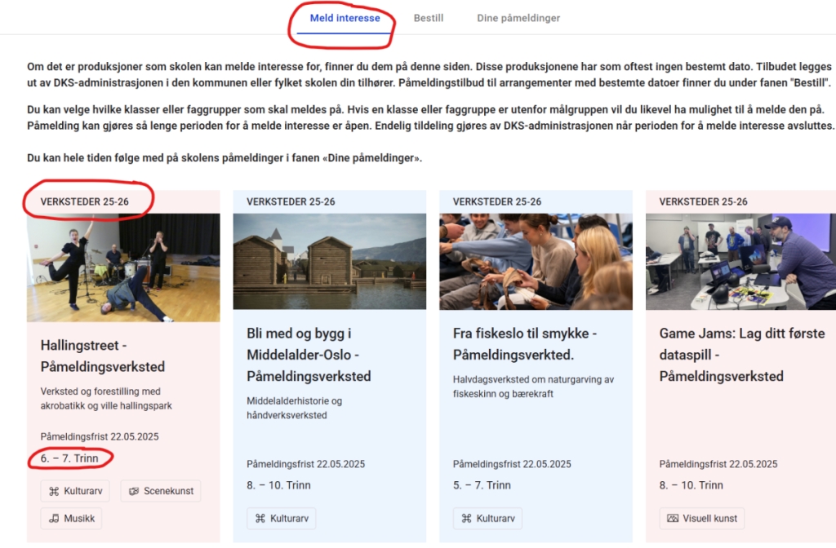Open the fish skin workshop photo

536,262
